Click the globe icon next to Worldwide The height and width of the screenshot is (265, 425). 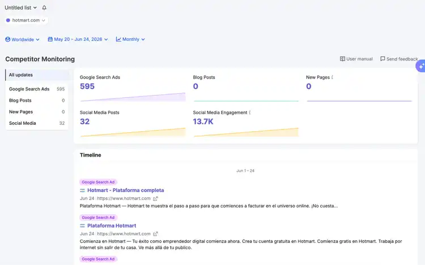point(7,40)
